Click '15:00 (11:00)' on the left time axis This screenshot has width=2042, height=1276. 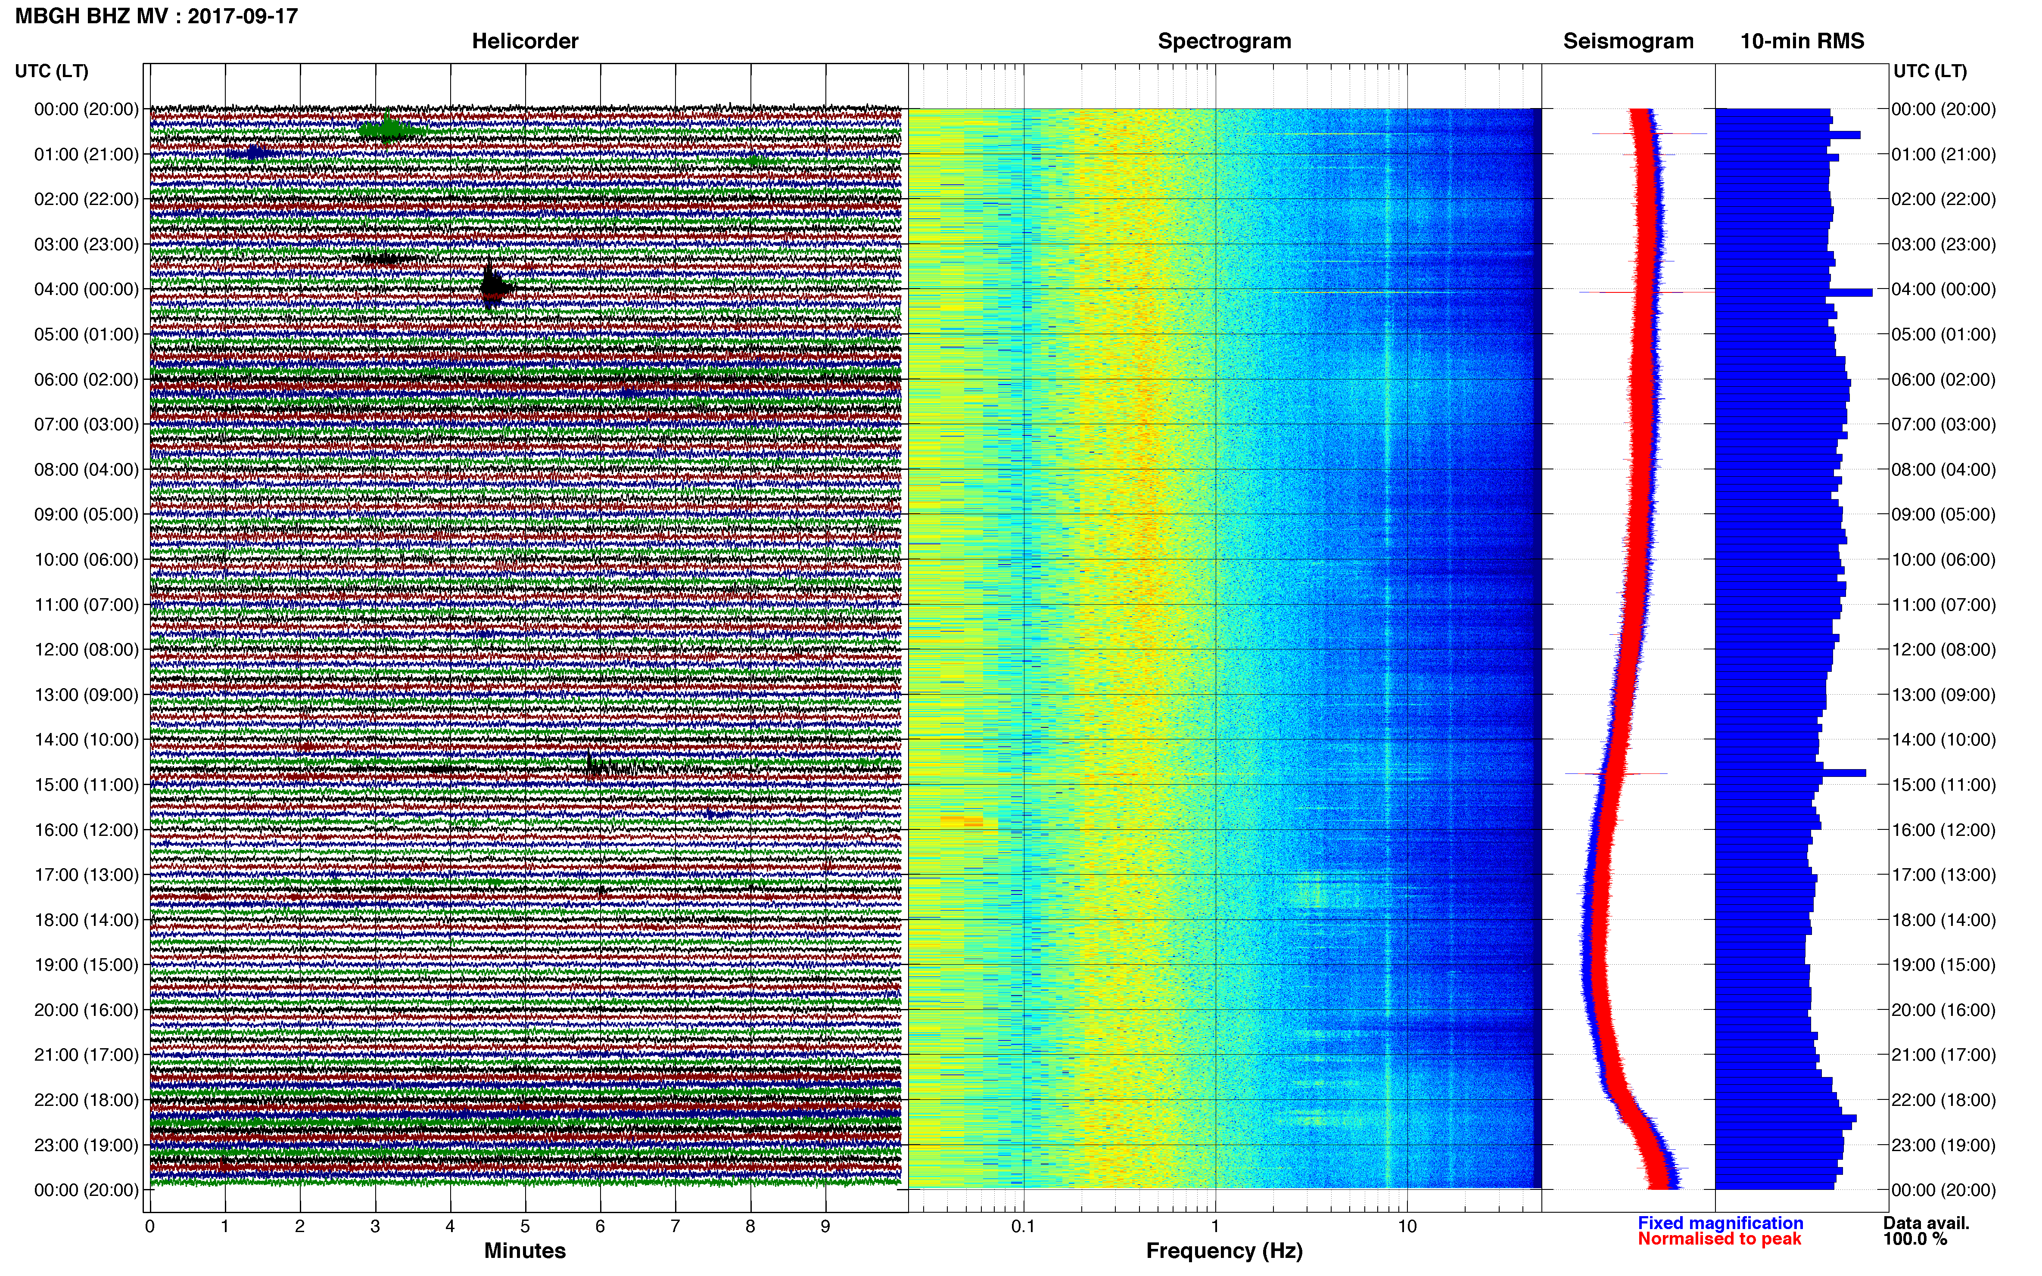tap(86, 785)
